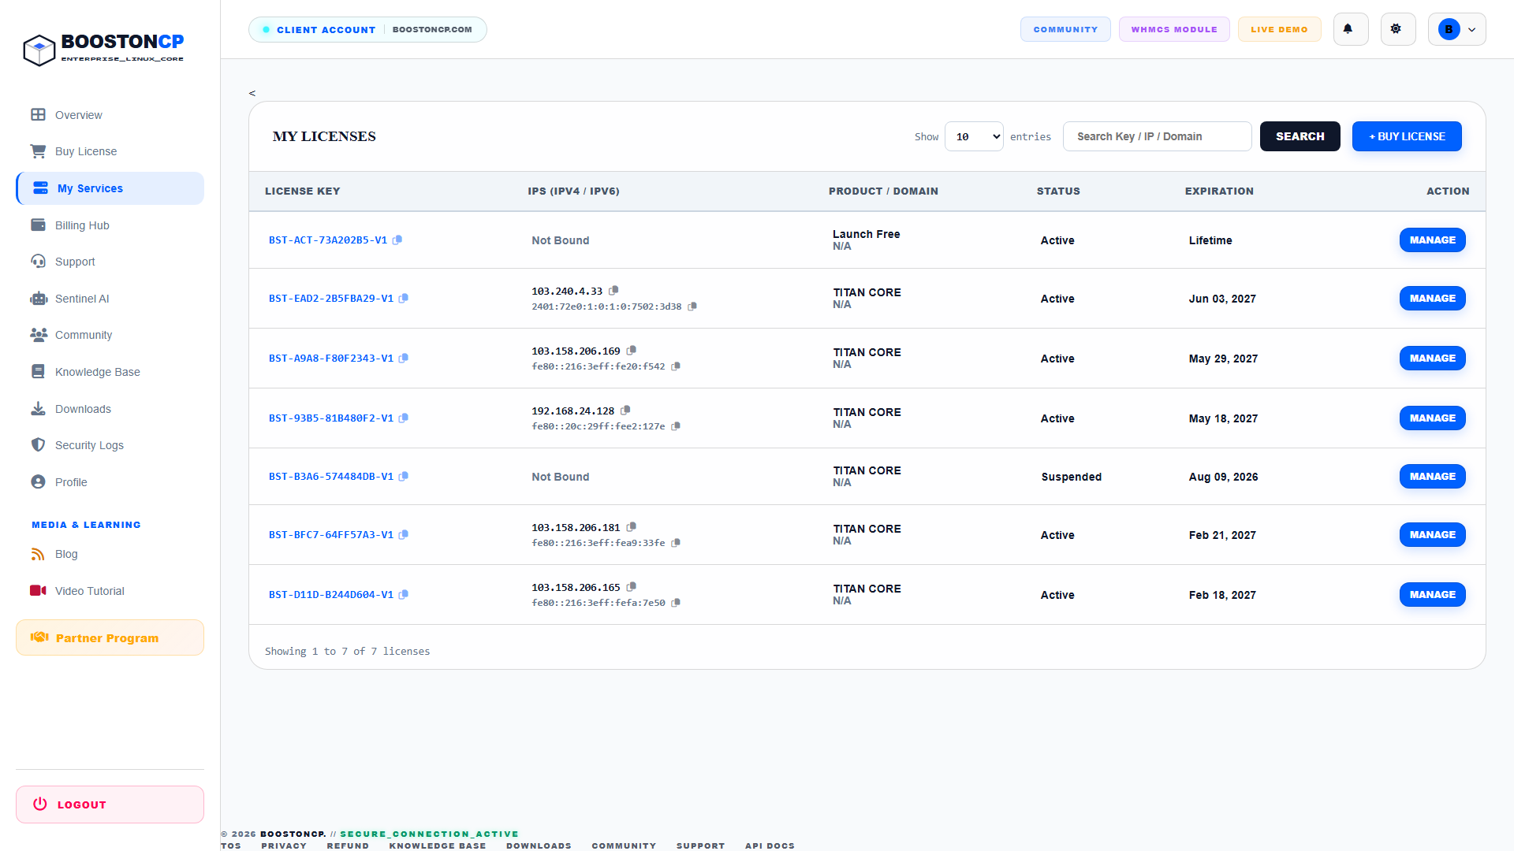Open the notifications bell icon

tap(1350, 29)
